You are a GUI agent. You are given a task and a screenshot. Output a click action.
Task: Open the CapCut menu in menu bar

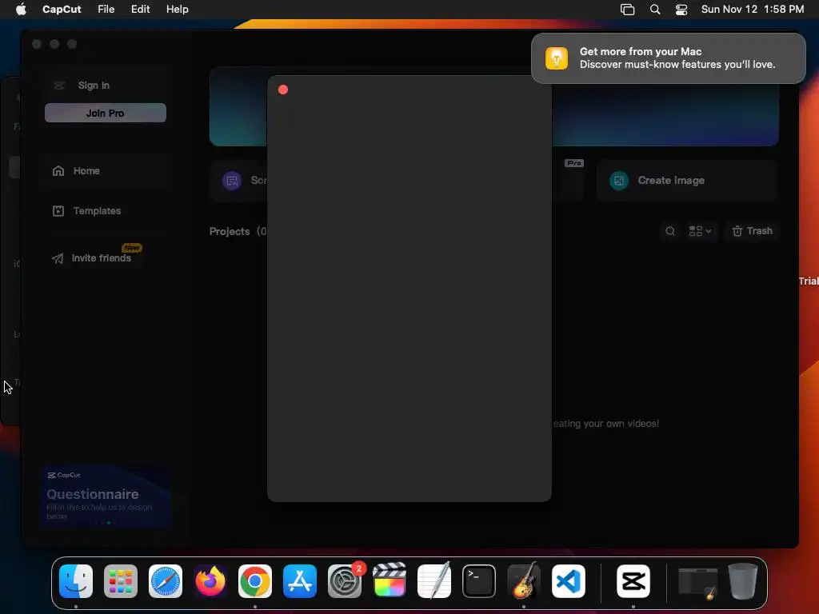point(62,9)
